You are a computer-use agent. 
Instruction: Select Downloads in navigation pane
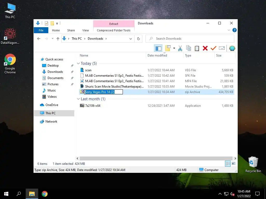tap(55, 72)
